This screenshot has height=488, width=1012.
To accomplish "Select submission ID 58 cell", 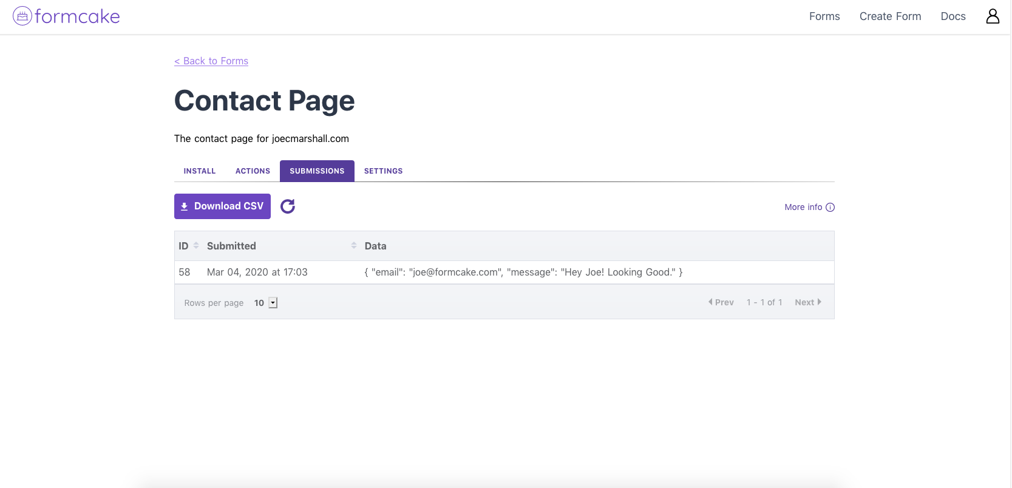I will [185, 273].
